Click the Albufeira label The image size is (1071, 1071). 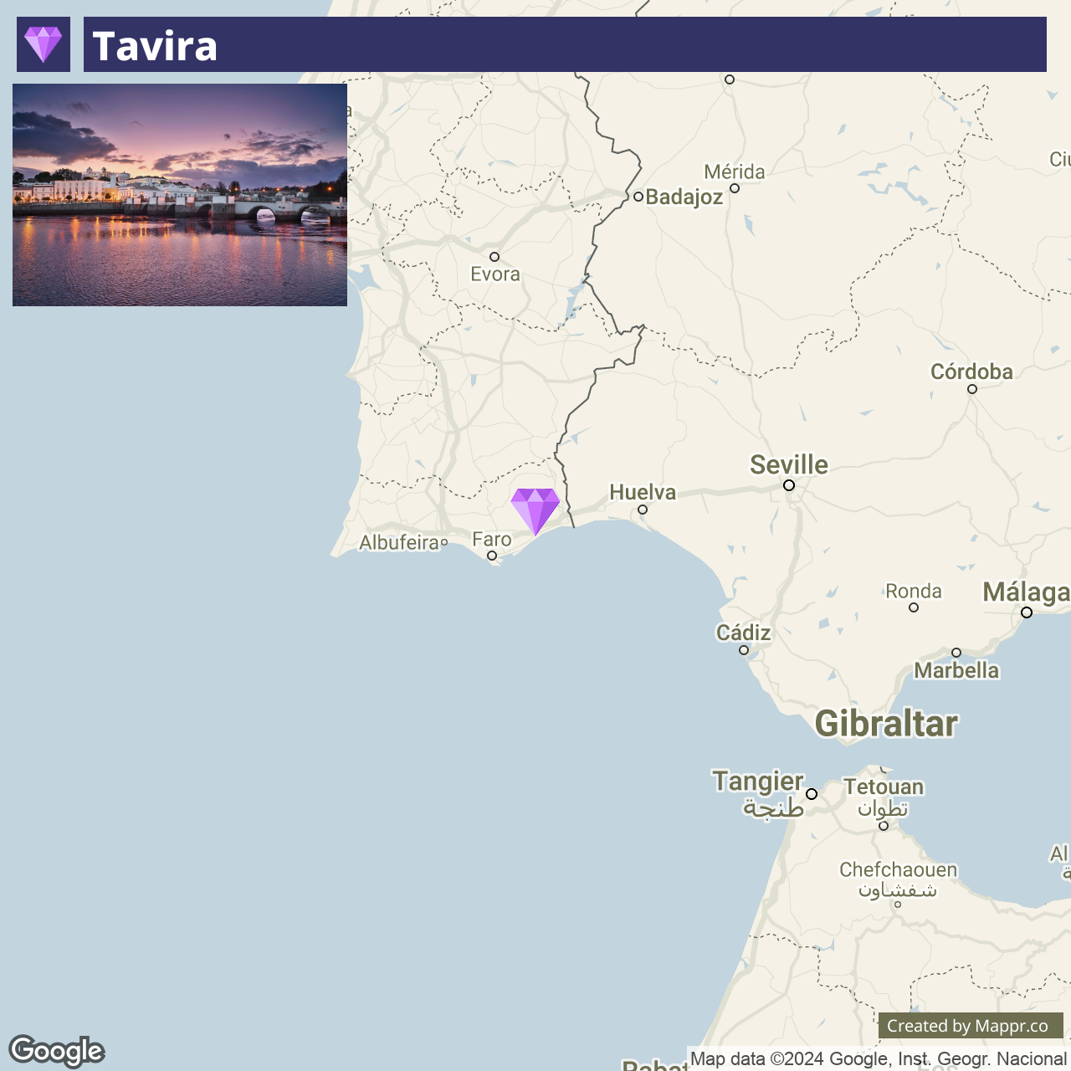coord(399,542)
